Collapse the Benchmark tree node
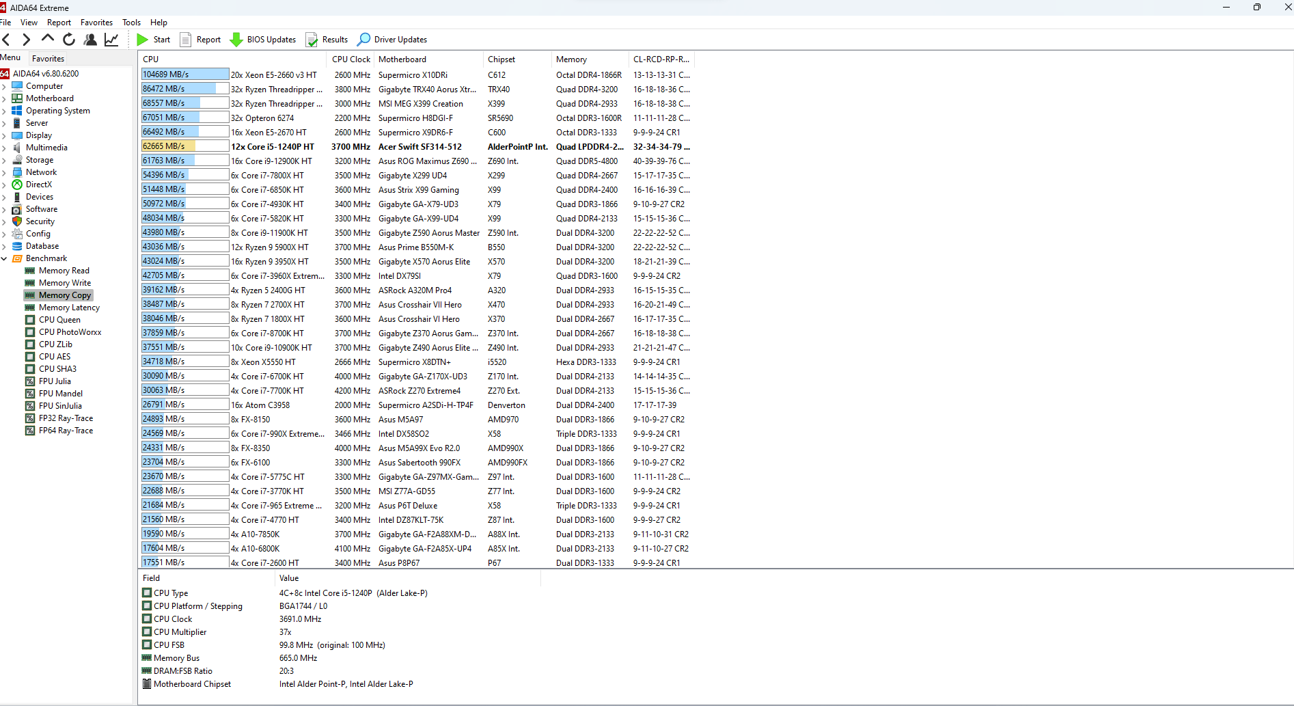Screen dimensions: 1294x706 [4, 259]
